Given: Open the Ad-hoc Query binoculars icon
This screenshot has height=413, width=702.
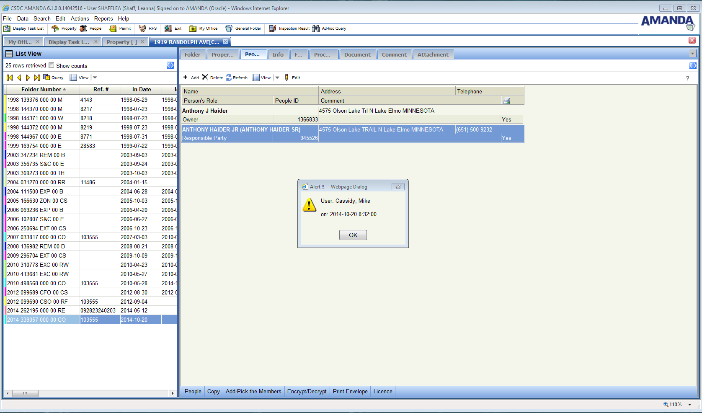Looking at the screenshot, I should 316,28.
